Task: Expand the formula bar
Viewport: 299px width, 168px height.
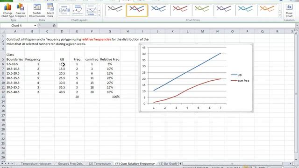Action: [297, 25]
